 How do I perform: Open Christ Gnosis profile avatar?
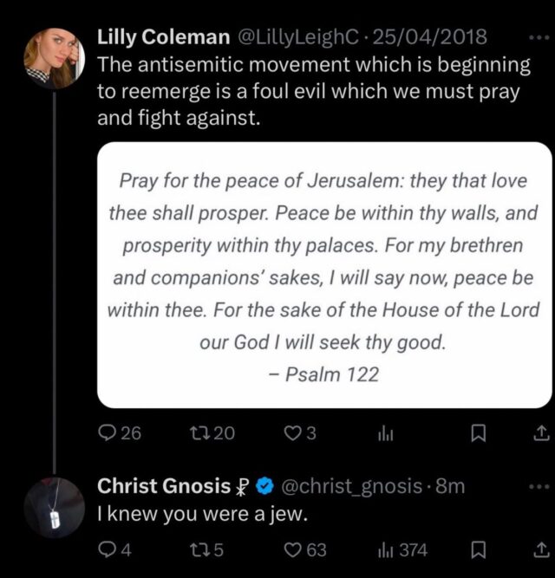(53, 508)
